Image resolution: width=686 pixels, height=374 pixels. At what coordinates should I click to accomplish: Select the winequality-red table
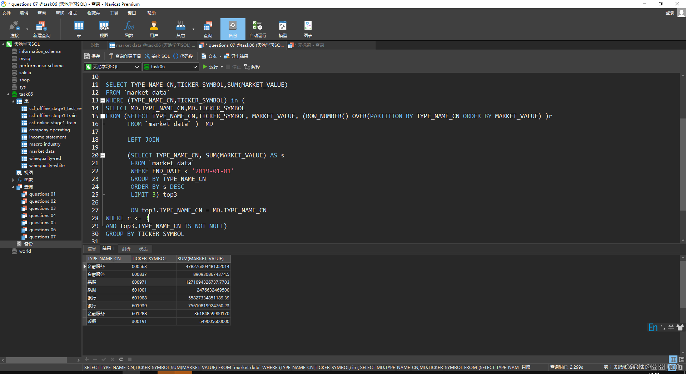(x=45, y=158)
